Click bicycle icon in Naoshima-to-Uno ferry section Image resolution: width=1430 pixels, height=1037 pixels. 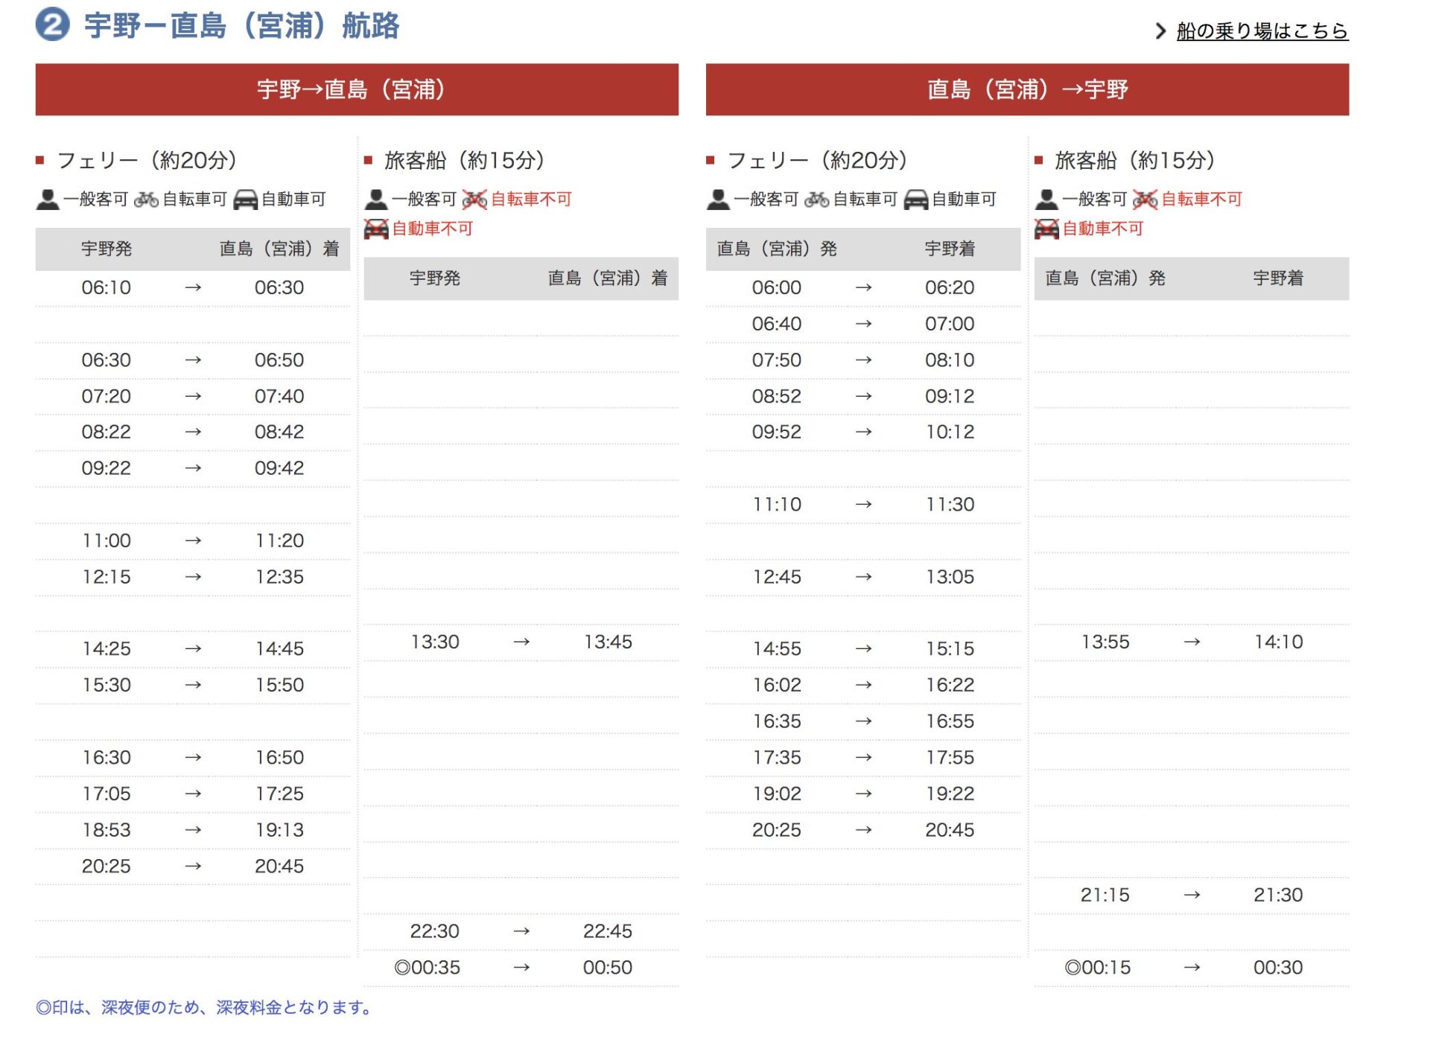pos(816,200)
